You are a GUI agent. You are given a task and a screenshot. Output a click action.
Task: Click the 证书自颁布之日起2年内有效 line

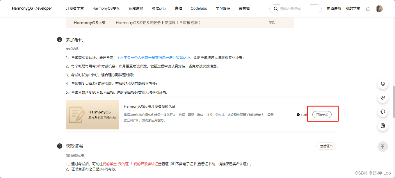(x=91, y=169)
